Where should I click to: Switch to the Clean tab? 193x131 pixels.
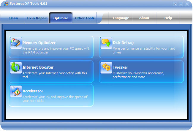pos(13,18)
